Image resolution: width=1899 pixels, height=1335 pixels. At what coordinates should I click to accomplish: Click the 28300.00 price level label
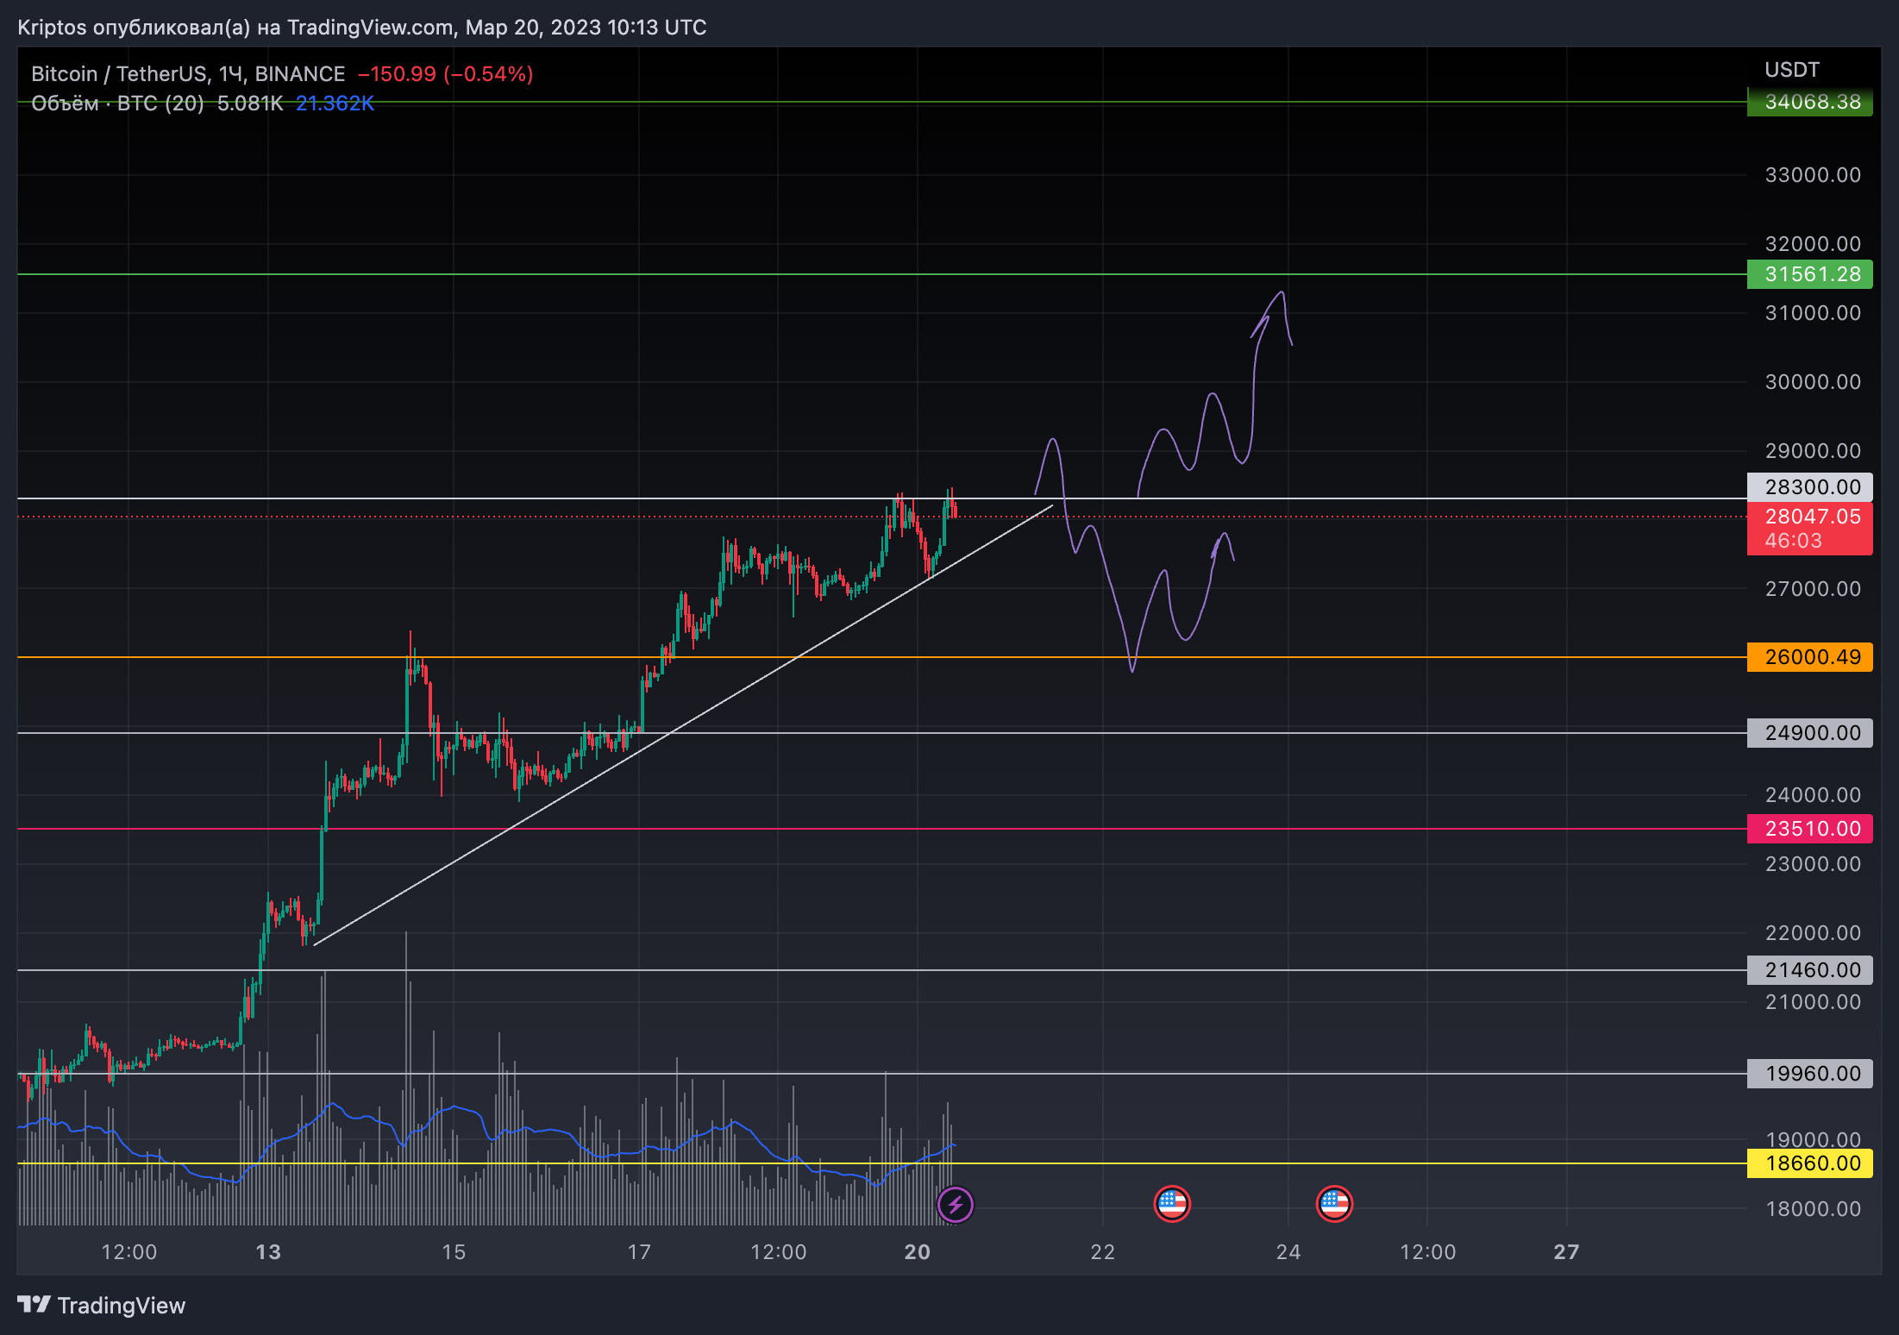(x=1809, y=487)
